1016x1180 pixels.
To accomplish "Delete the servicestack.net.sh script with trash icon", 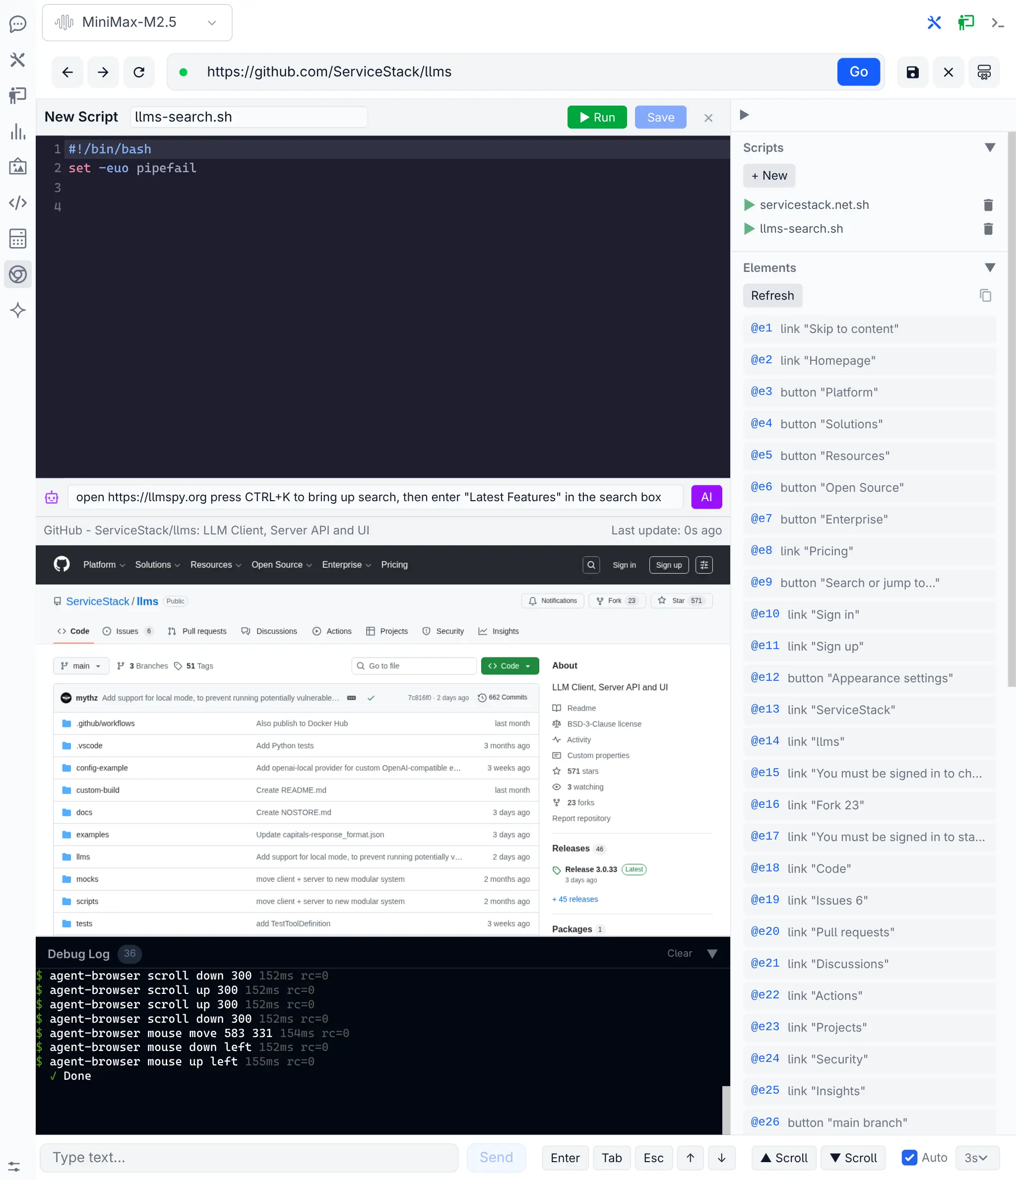I will [x=988, y=205].
